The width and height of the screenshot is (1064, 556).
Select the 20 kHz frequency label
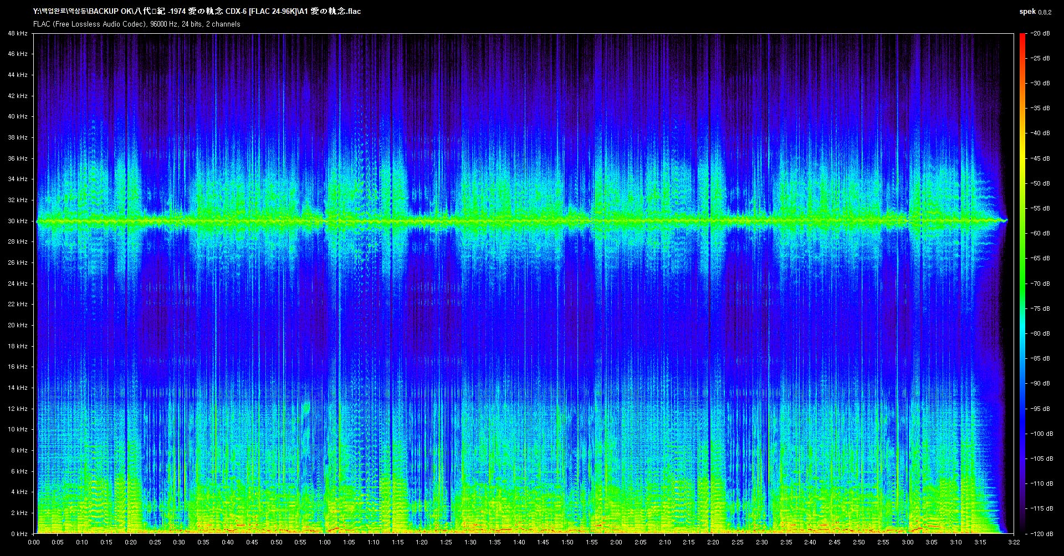17,325
